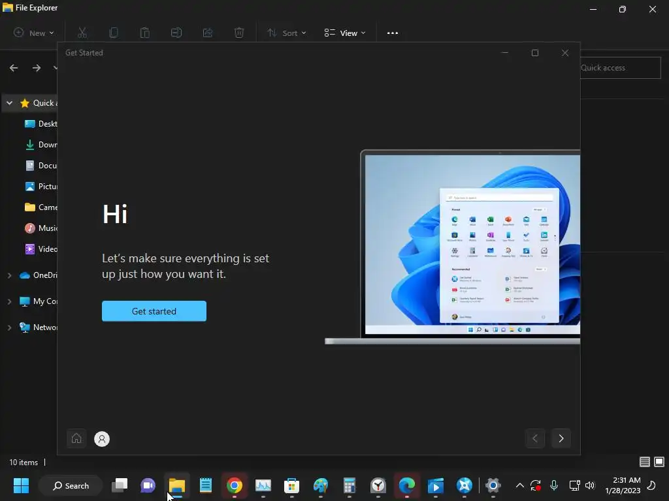Open Movies & TV from taskbar
The image size is (669, 501).
[436, 485]
